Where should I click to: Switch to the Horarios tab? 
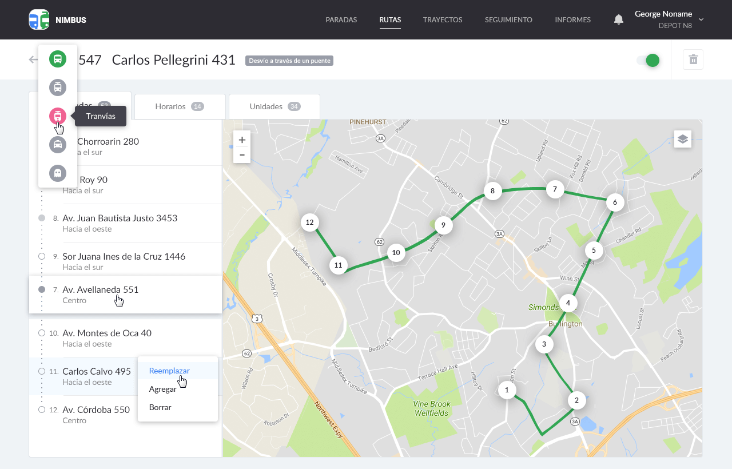[x=180, y=106]
